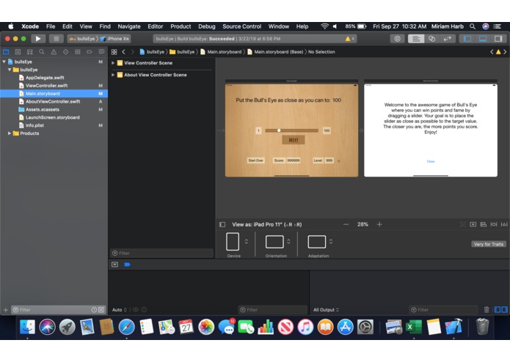This screenshot has height=362, width=510.
Task: Open the Find navigator search icon
Action: pos(42,51)
